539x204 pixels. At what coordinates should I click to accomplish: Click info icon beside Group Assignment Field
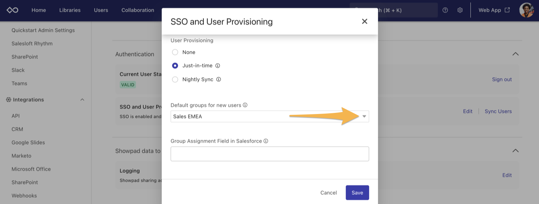pos(266,141)
